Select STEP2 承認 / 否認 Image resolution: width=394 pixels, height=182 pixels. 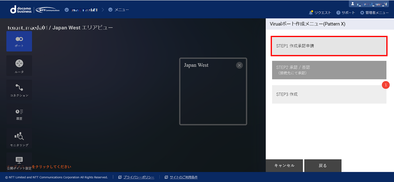329,70
